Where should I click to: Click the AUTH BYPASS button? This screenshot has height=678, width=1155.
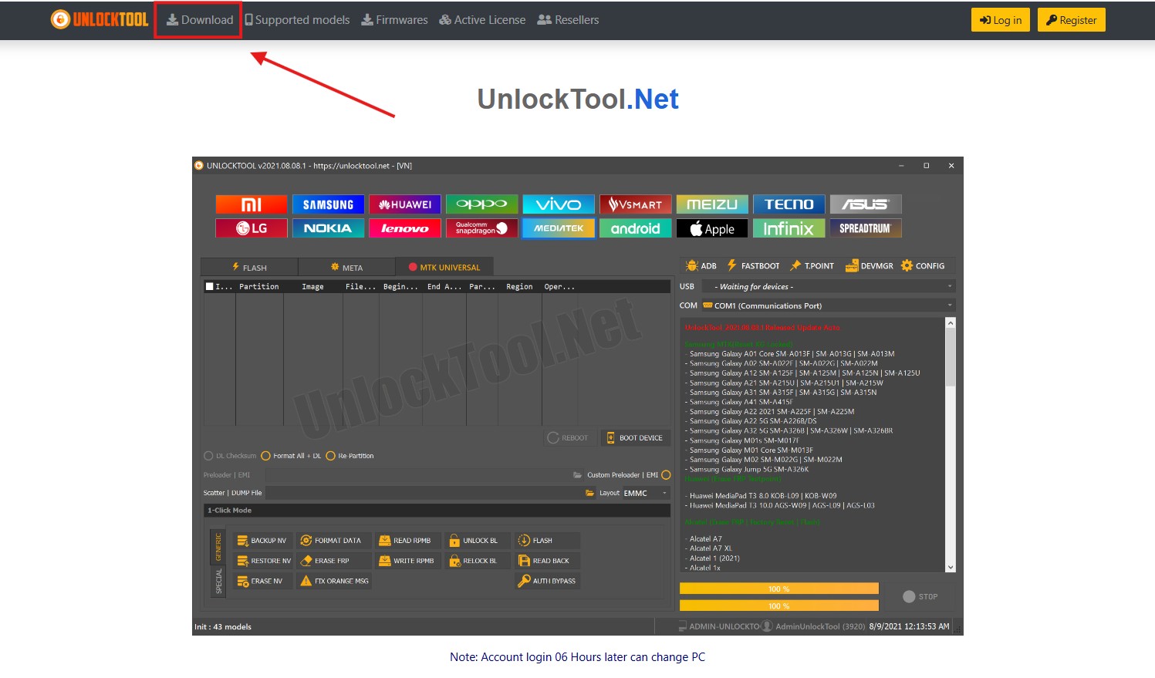pyautogui.click(x=547, y=581)
